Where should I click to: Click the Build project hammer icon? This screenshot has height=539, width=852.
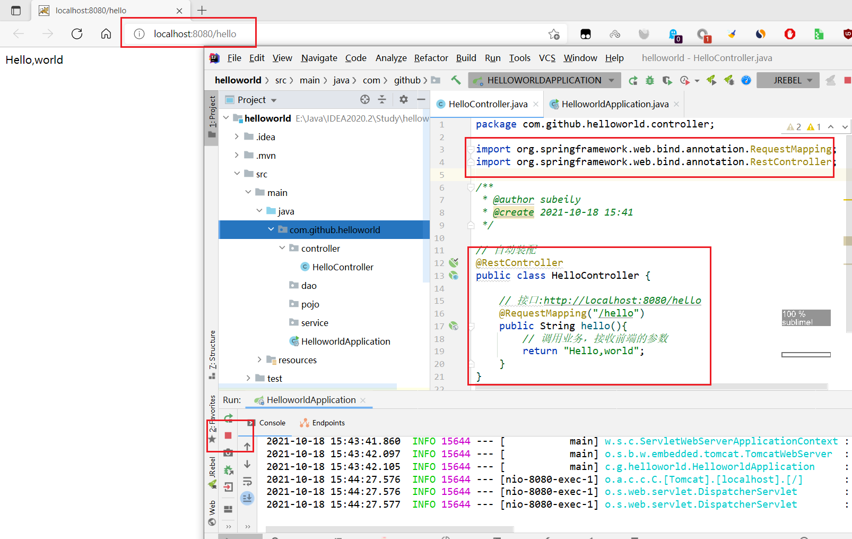click(456, 80)
